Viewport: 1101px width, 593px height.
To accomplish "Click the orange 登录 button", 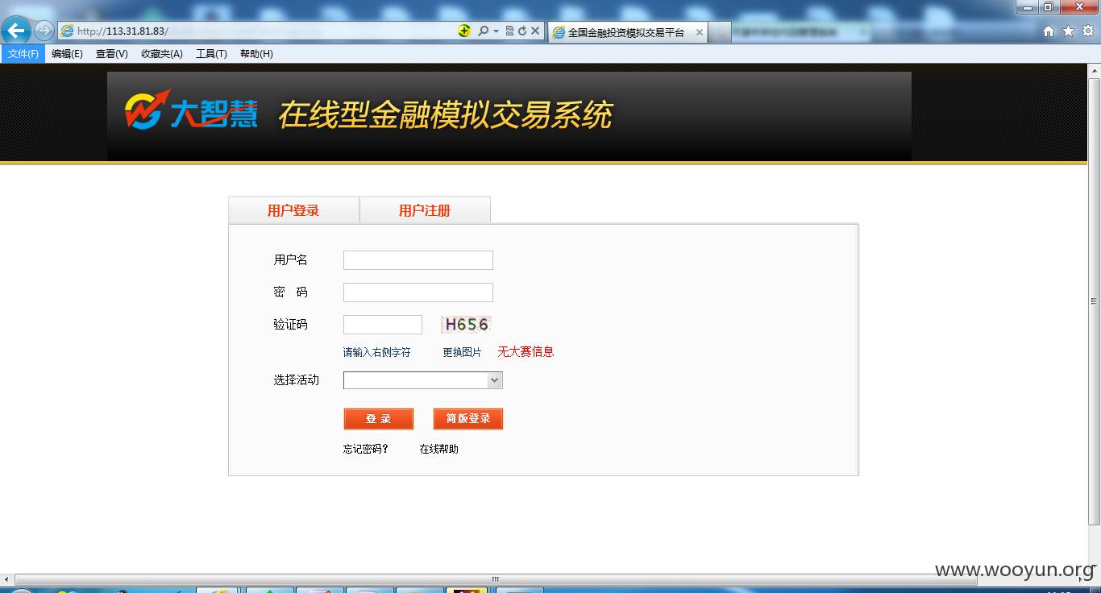I will tap(379, 419).
